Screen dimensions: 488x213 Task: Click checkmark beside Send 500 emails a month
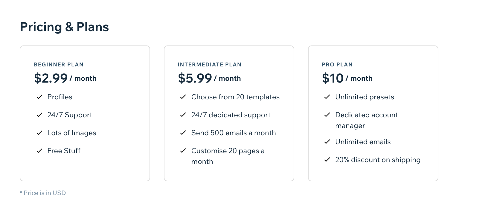tap(183, 133)
